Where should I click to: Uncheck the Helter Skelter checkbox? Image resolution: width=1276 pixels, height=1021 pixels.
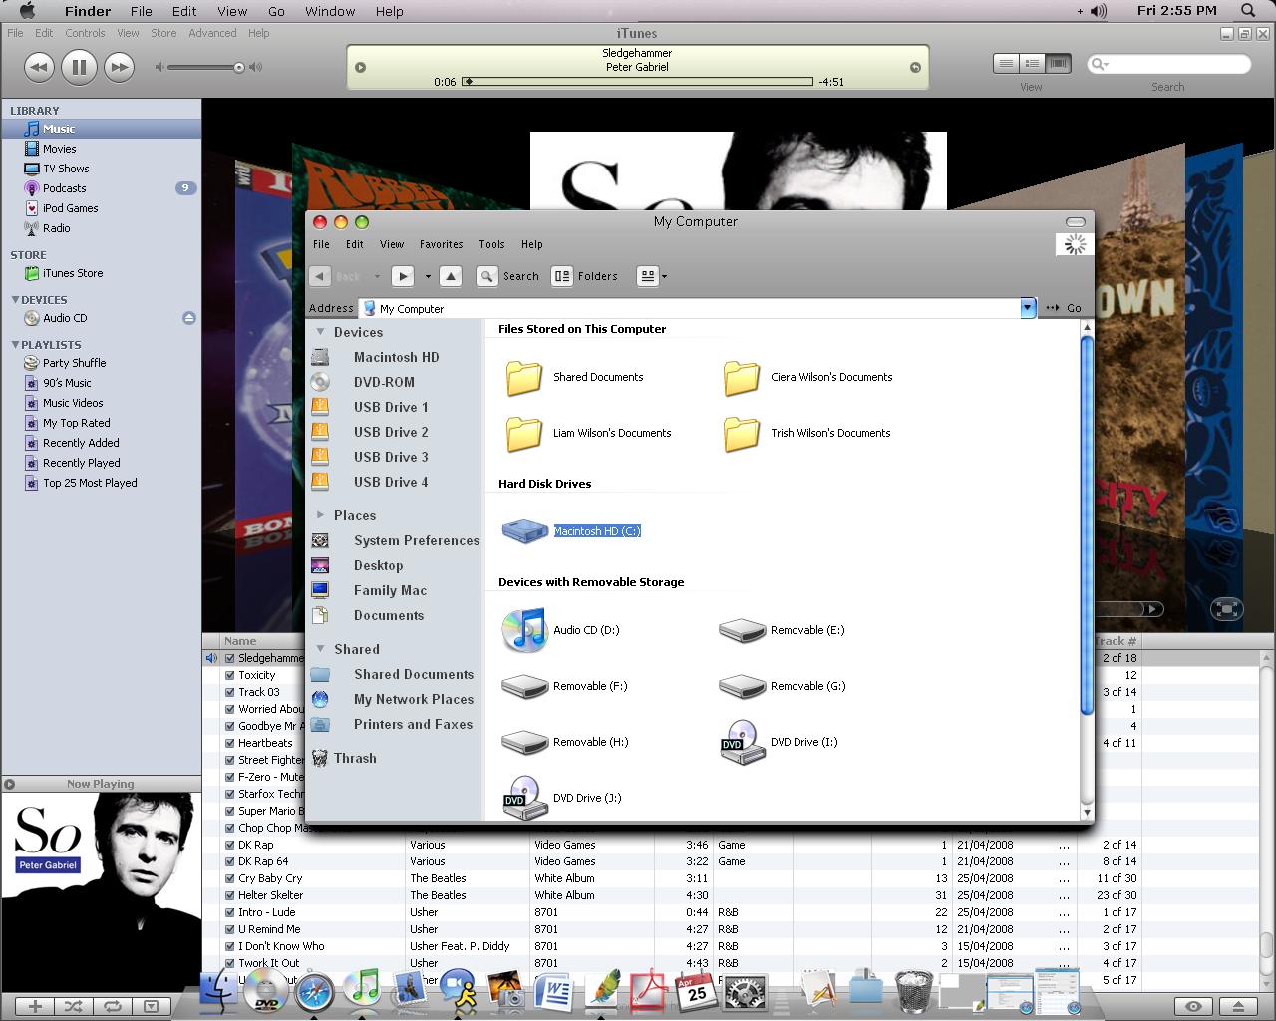point(230,895)
